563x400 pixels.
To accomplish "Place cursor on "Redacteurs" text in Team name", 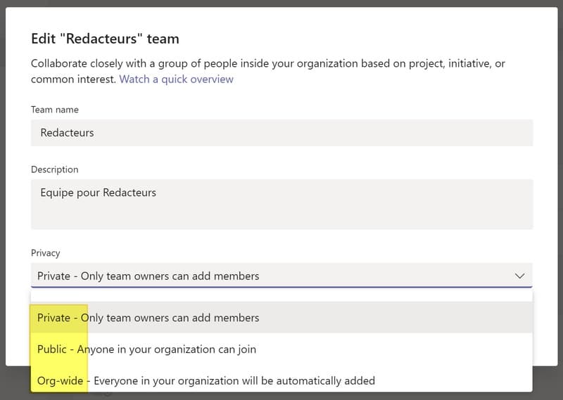I will click(67, 133).
